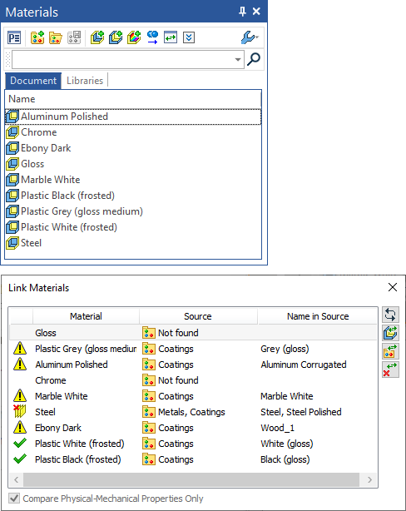Toggle Compare Physical-Mechanical Properties Only checkbox
The height and width of the screenshot is (511, 406).
pos(14,499)
